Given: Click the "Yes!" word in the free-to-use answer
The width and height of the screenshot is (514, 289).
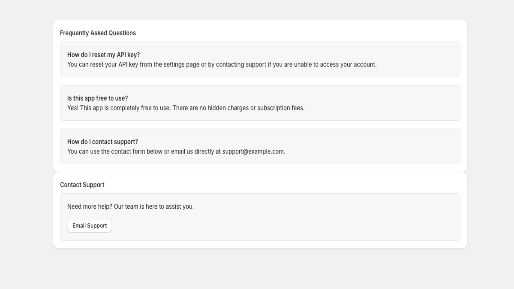Looking at the screenshot, I should coord(73,108).
